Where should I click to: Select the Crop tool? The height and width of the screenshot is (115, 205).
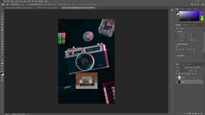[2, 22]
